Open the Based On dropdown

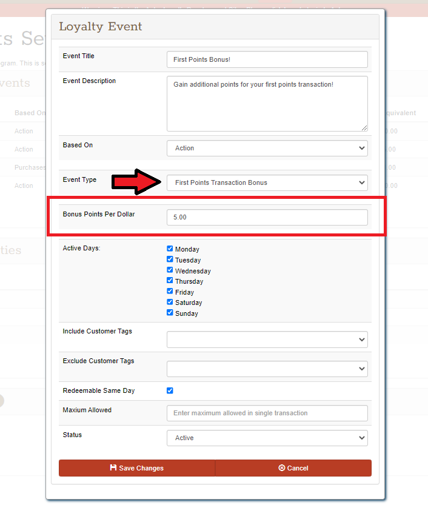(x=267, y=148)
